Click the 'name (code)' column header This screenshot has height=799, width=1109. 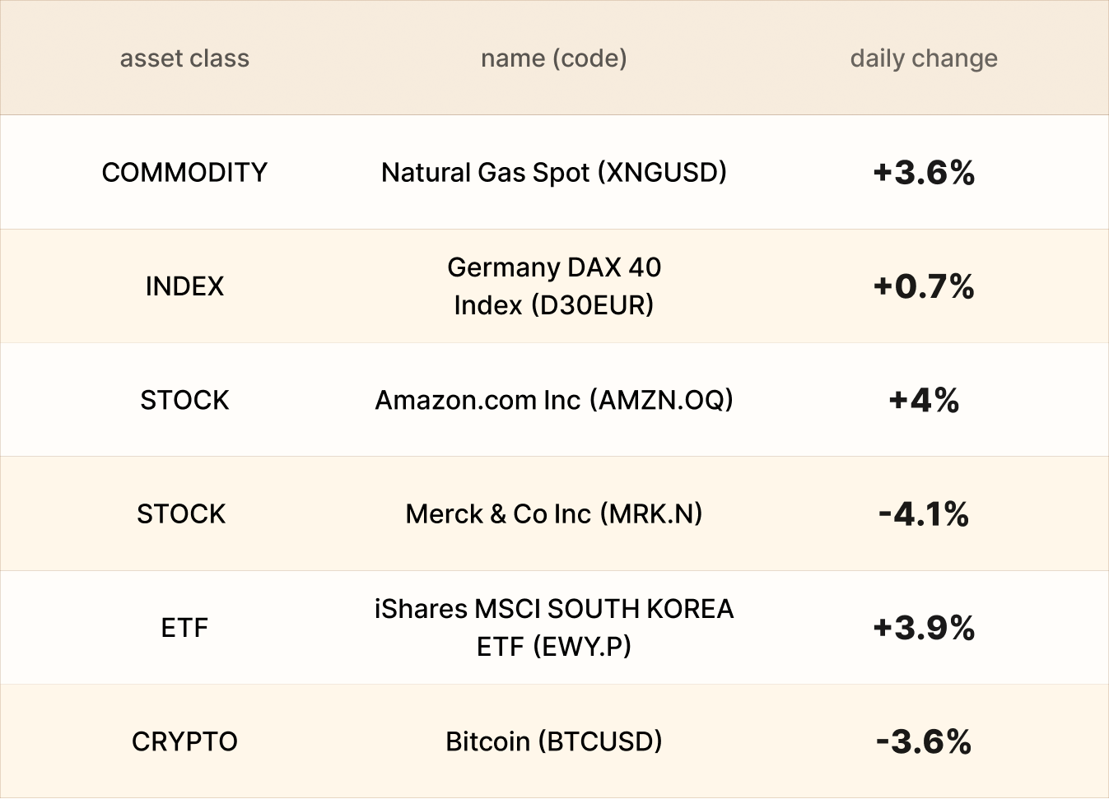[x=553, y=58]
